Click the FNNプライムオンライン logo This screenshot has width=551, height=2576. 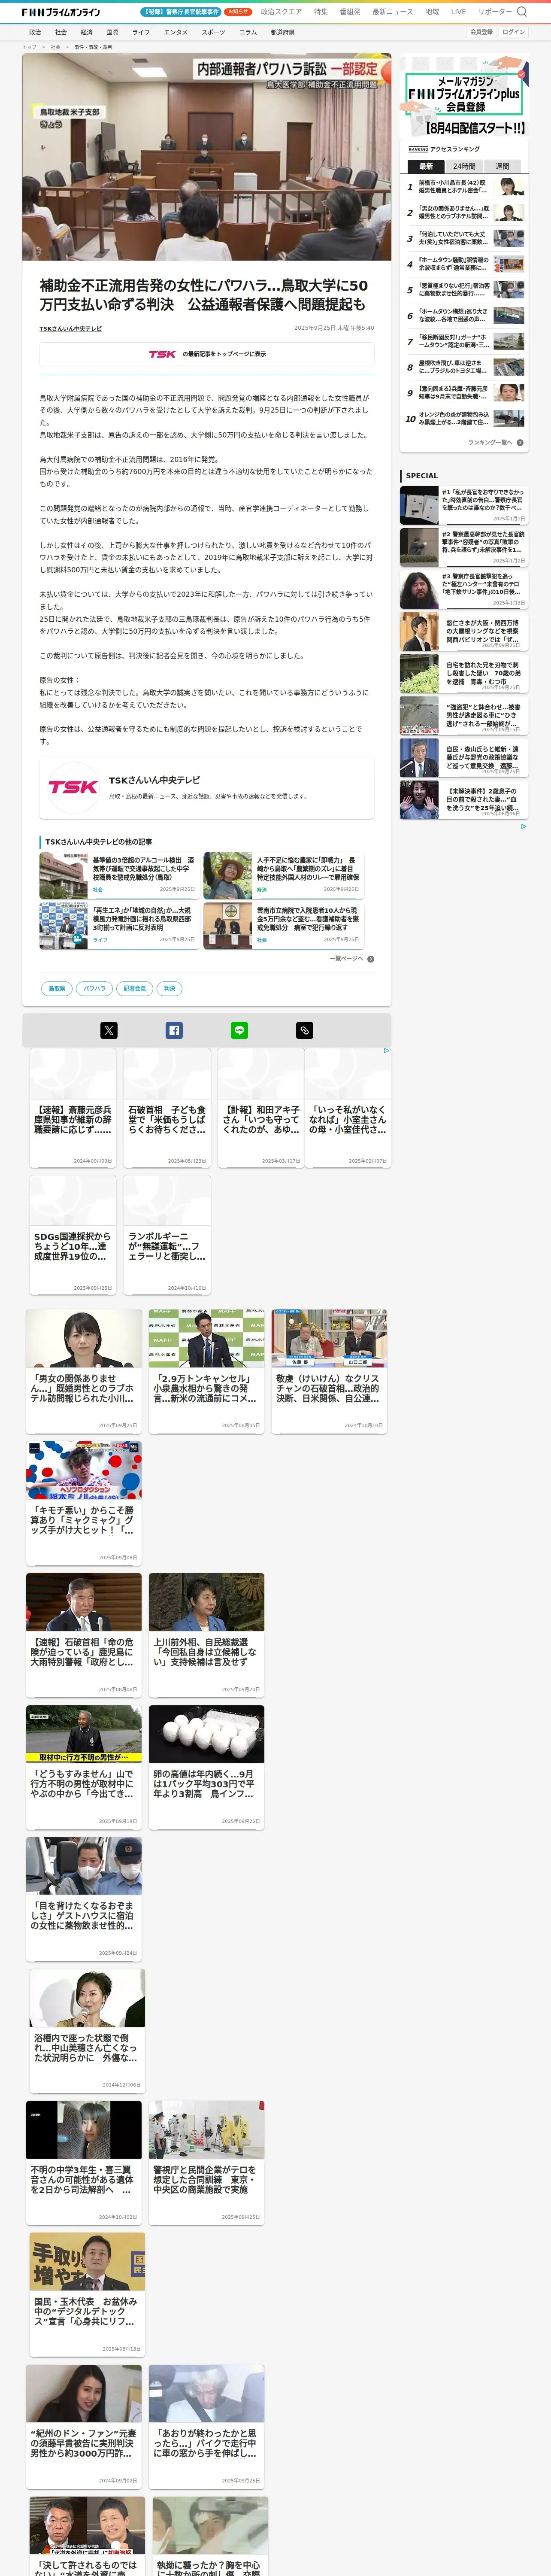pyautogui.click(x=61, y=12)
